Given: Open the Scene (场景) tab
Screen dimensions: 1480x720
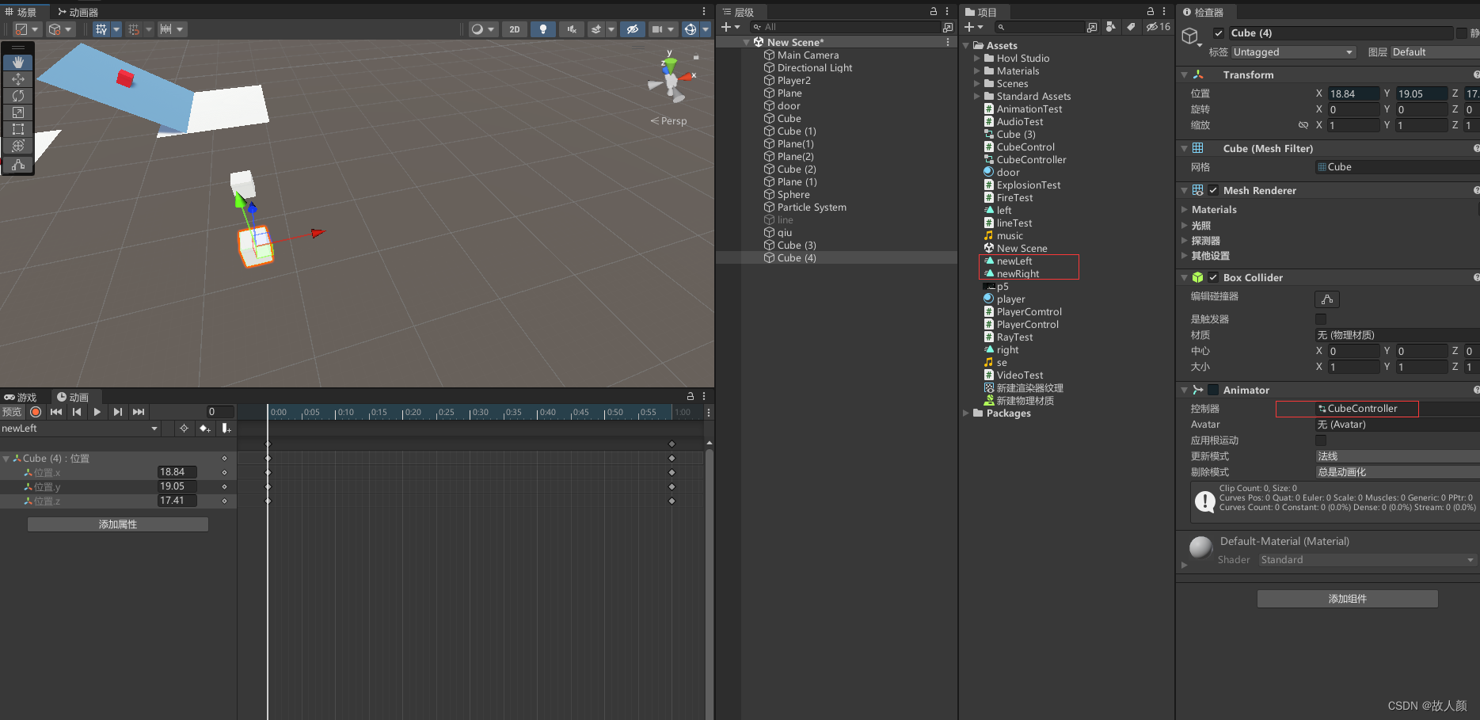Looking at the screenshot, I should 21,12.
